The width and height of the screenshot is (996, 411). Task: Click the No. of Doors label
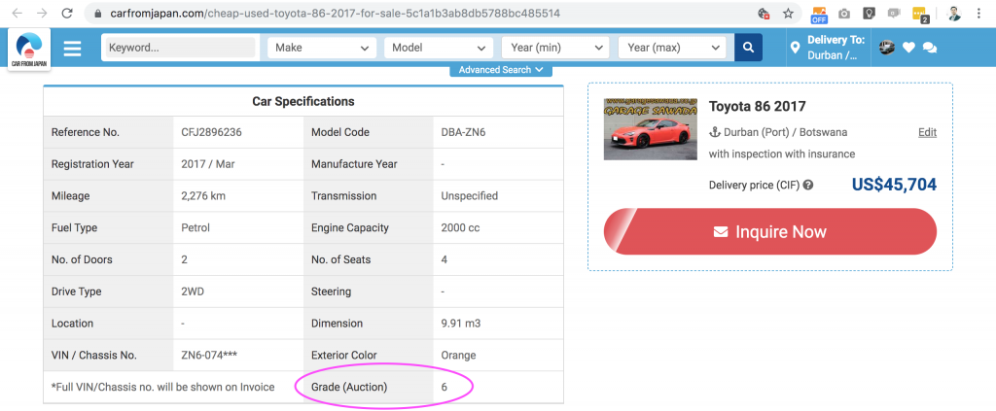[82, 259]
